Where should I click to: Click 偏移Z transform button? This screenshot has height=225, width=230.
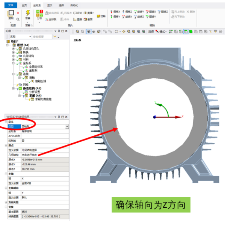click(x=127, y=12)
